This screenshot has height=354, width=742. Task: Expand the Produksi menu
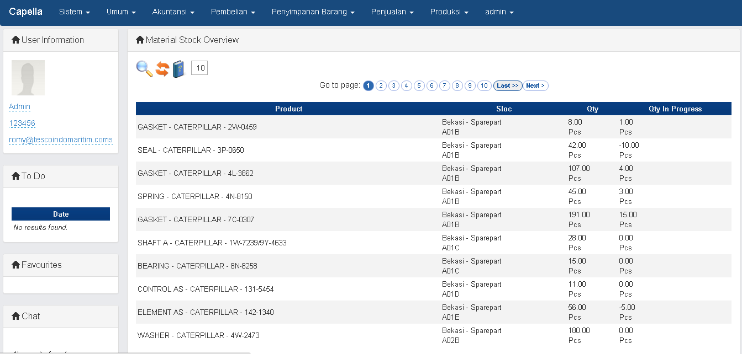coord(449,12)
